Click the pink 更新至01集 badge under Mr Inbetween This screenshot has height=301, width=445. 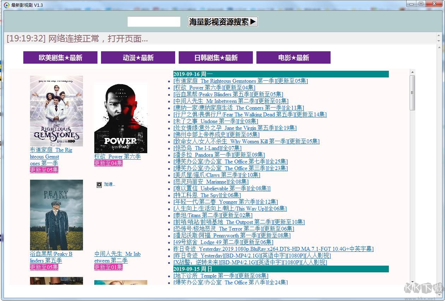pyautogui.click(x=108, y=267)
